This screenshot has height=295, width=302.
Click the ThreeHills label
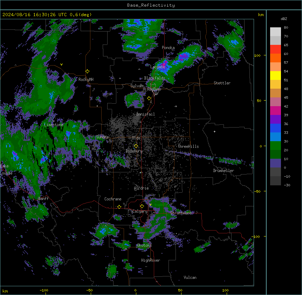point(188,146)
